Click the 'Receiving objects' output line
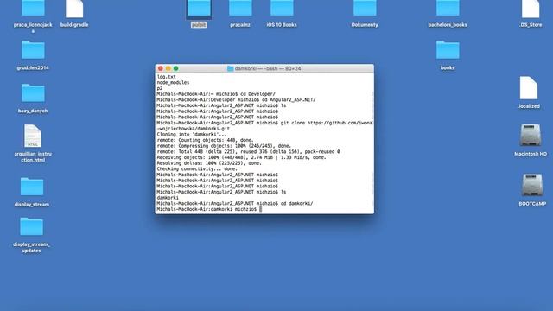 242,157
